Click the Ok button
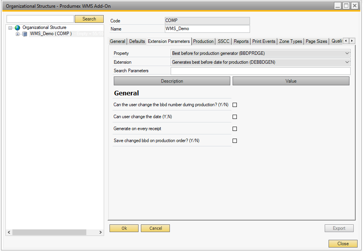 point(124,228)
